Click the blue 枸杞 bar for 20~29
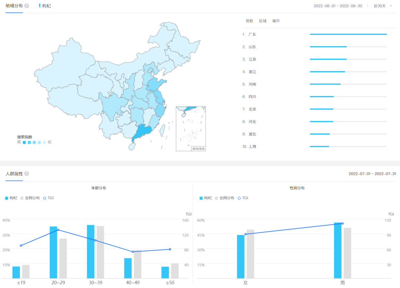Viewport: 400px width, 288px height. click(x=53, y=252)
